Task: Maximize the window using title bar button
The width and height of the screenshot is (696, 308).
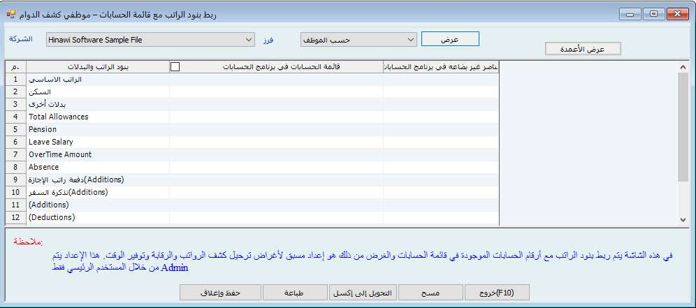Action: (653, 13)
